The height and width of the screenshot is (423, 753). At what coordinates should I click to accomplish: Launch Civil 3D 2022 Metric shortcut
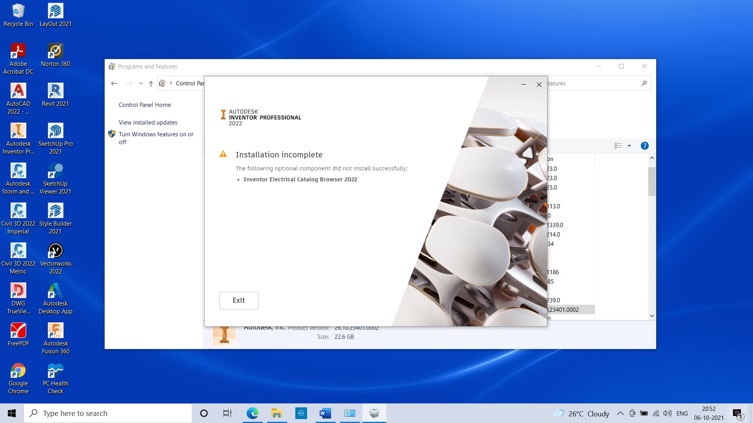tap(18, 259)
